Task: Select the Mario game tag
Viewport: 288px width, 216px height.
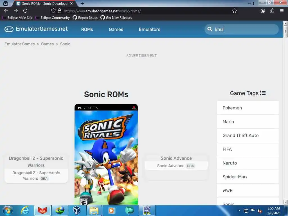Action: click(x=247, y=121)
